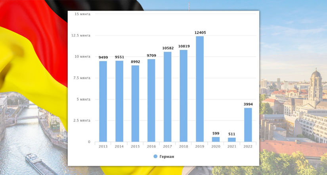The width and height of the screenshot is (327, 175).
Task: Select the 2016 bar in chart
Action: pos(151,101)
